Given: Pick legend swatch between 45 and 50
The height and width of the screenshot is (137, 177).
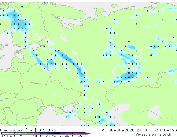Looking at the screenshot, I should point(82,133).
